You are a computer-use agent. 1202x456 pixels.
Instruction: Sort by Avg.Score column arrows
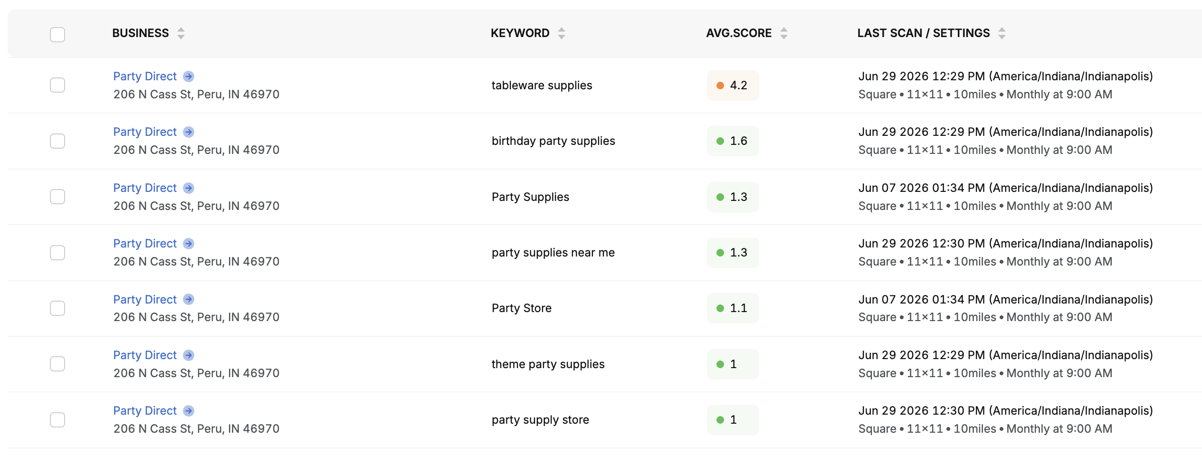pos(784,33)
